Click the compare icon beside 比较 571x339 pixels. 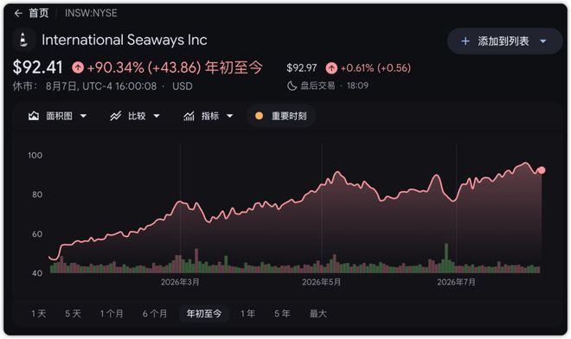115,116
